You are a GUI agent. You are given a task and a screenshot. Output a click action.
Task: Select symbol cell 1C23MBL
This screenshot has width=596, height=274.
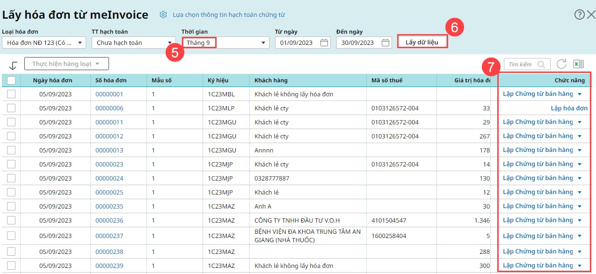point(221,94)
